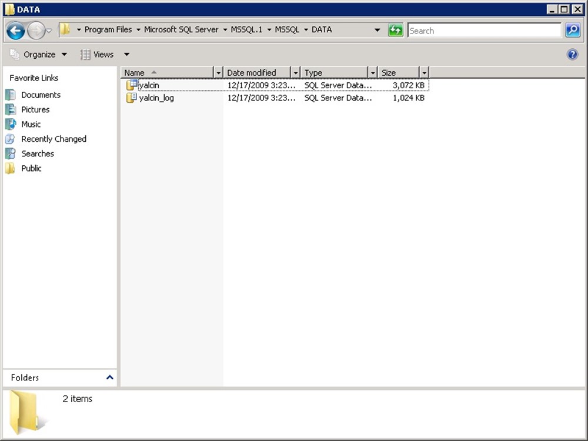
Task: Click the Search input field
Action: pos(484,31)
